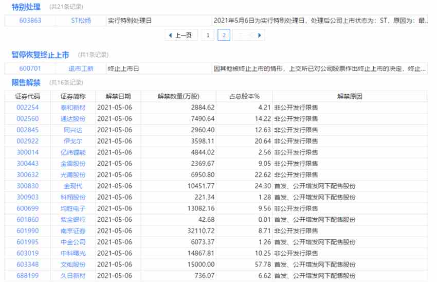Viewport: 437px width, 282px height.
Task: Open 金现代 stock name link
Action: point(73,186)
